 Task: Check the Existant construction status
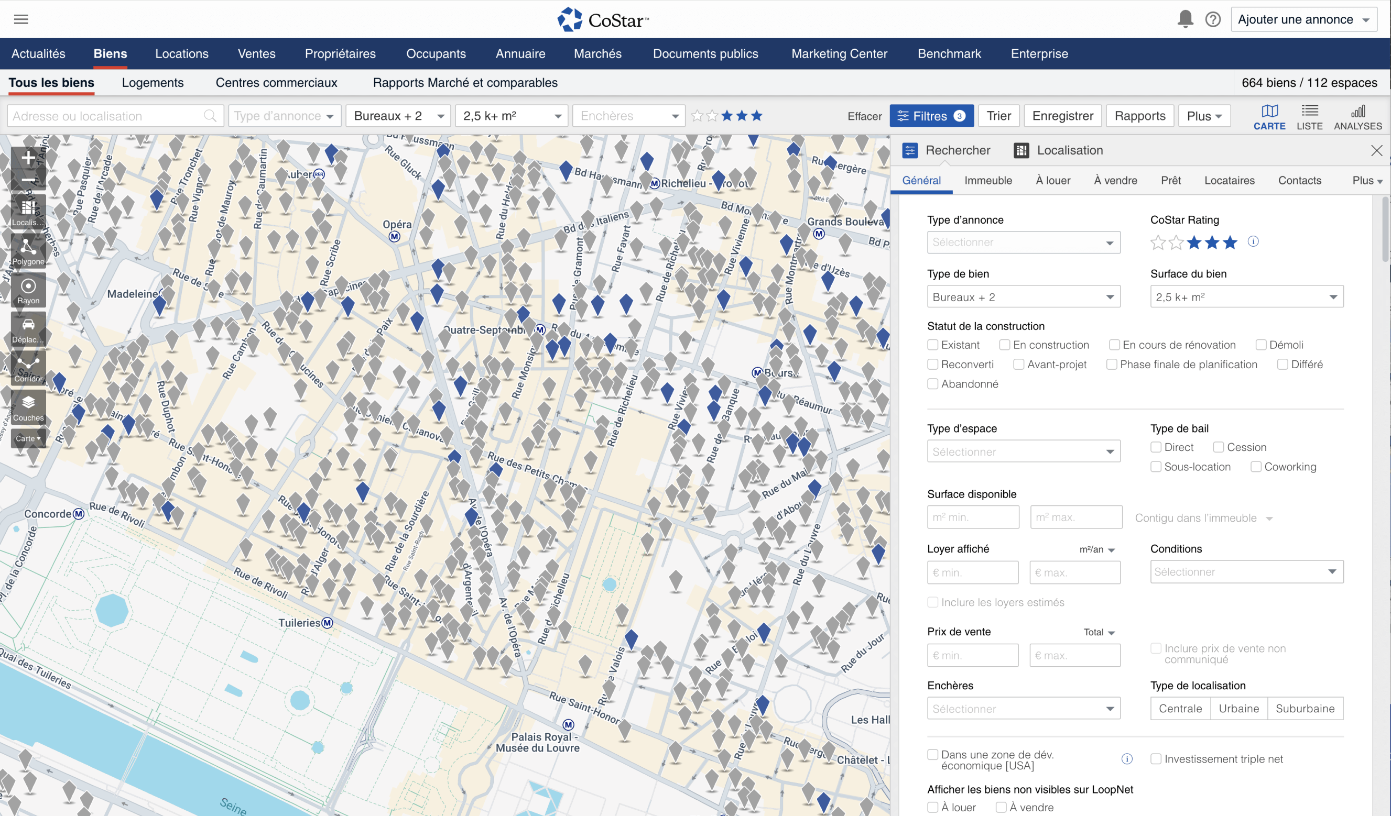[933, 345]
